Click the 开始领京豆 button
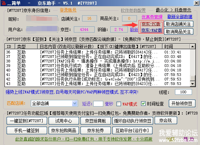 pos(182,103)
